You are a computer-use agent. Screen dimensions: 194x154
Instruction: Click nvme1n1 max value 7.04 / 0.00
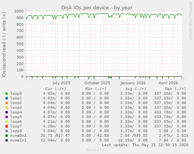click(x=173, y=140)
